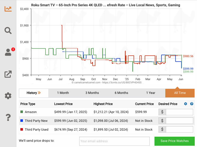The width and height of the screenshot is (197, 147).
Task: Click the Third Party New blue swatch
Action: click(x=22, y=121)
